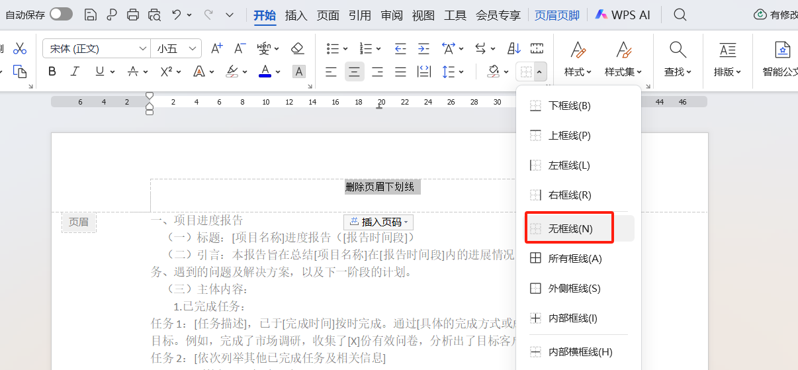Open the 页面 tab
This screenshot has width=798, height=370.
[328, 15]
